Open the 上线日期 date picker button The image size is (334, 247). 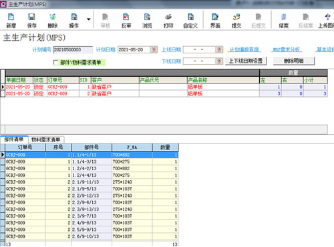(219, 49)
